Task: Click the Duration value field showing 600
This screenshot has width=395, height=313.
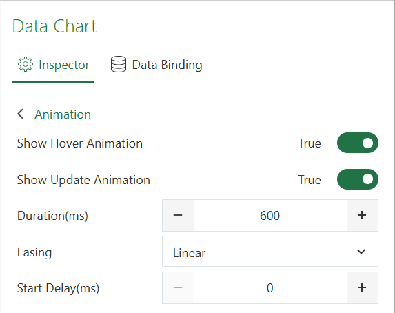Action: pos(270,216)
